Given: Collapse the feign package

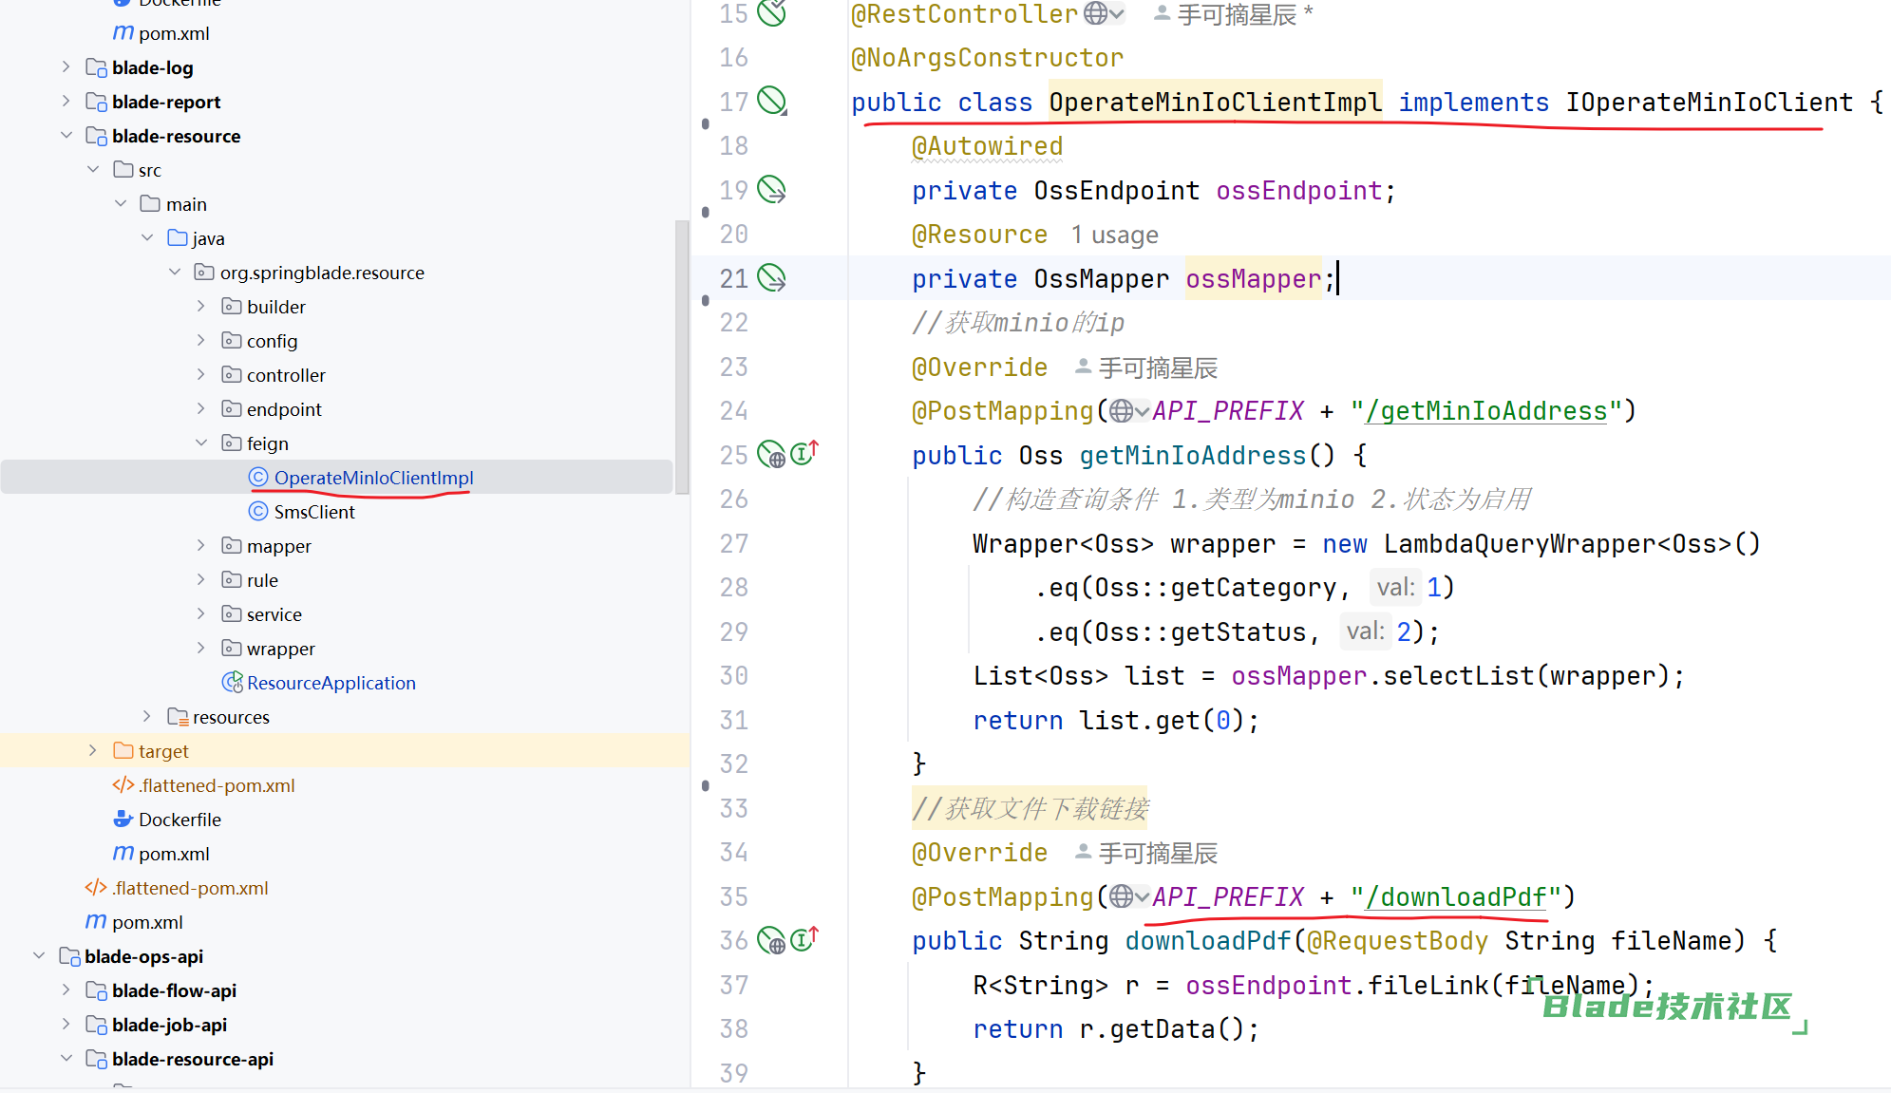Looking at the screenshot, I should click(x=201, y=443).
